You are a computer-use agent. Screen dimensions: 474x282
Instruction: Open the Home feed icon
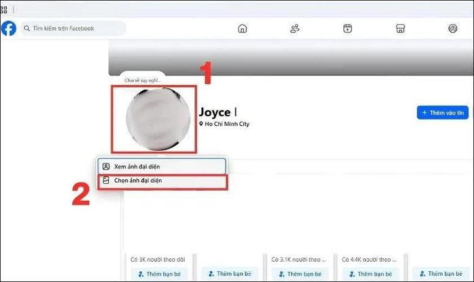242,28
